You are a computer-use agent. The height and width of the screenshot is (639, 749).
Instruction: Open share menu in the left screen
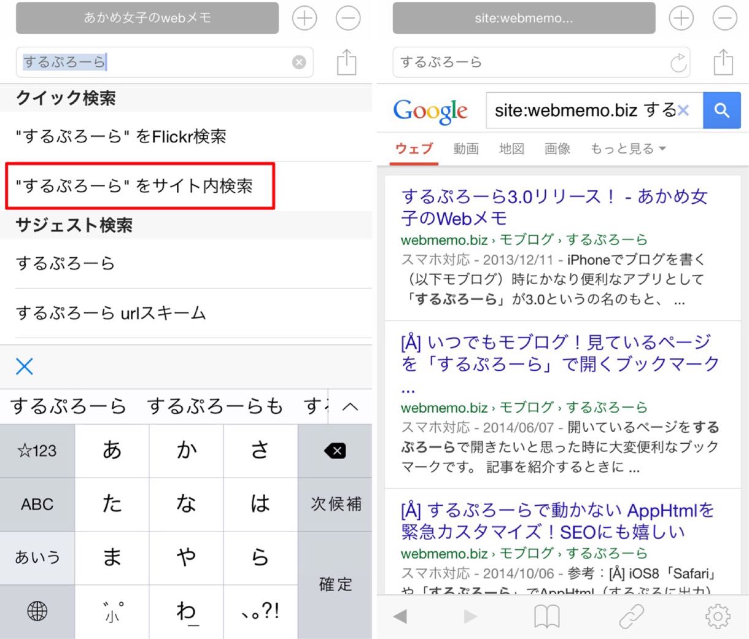347,62
